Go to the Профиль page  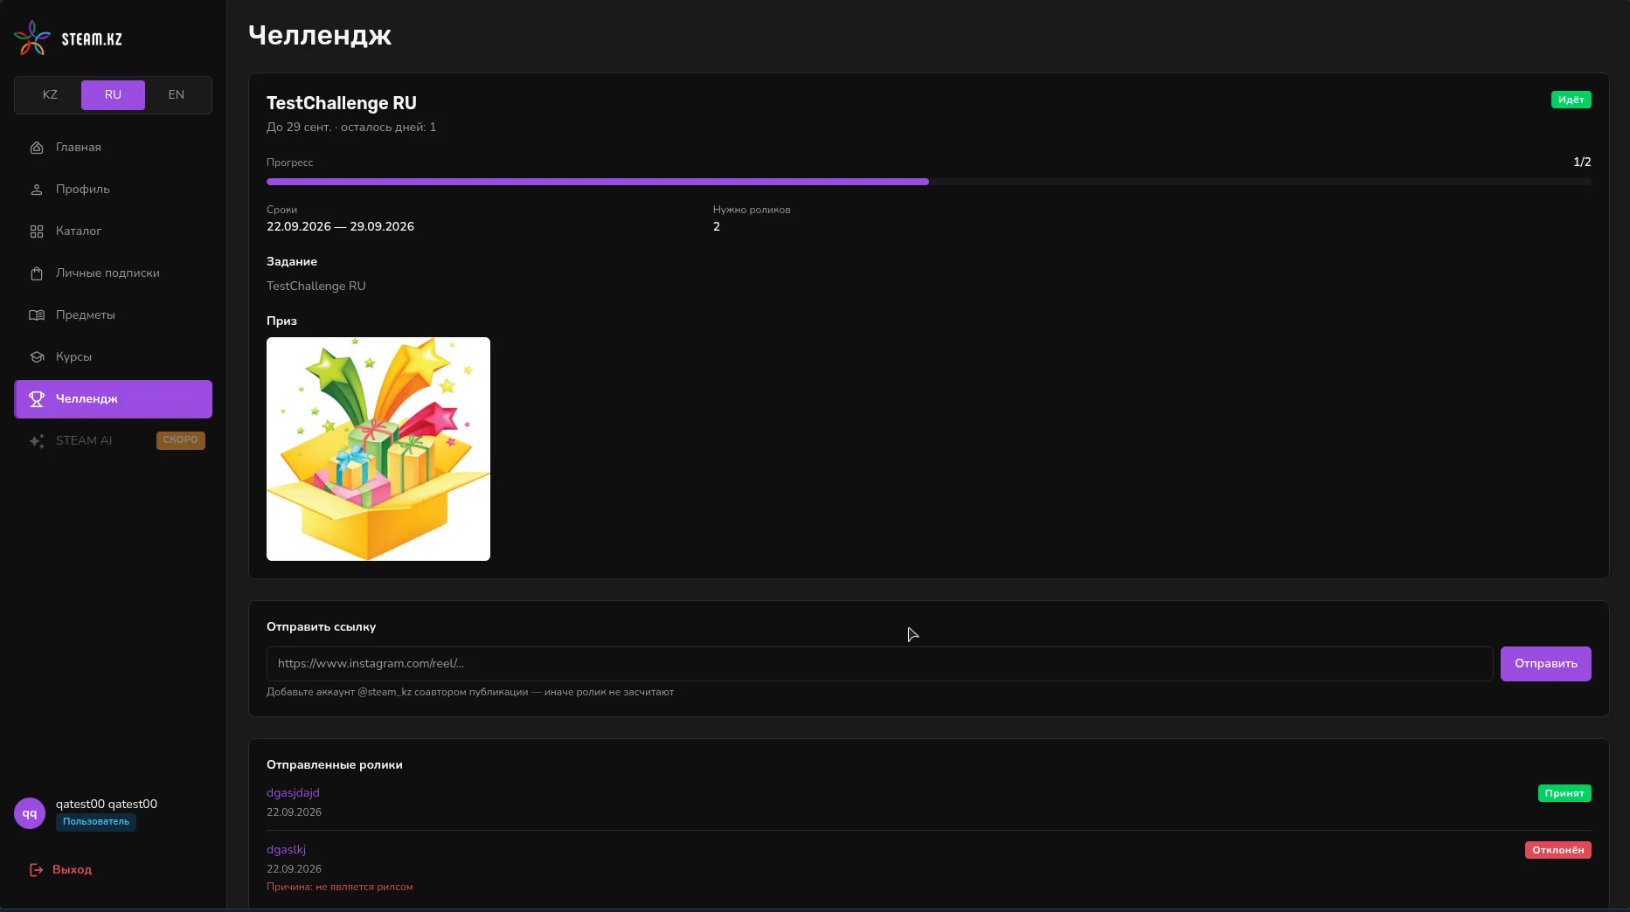[x=113, y=190]
